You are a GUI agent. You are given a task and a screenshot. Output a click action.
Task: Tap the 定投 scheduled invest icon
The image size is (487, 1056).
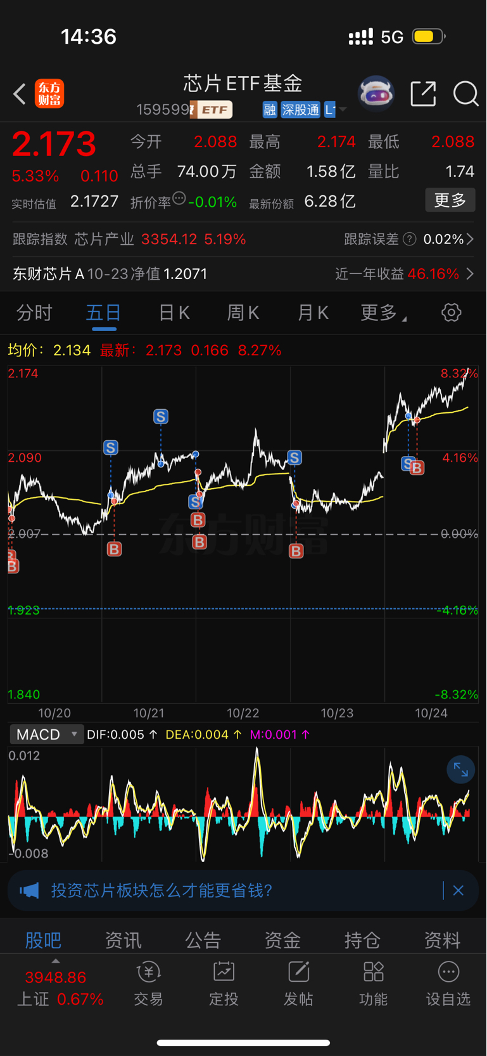point(224,972)
